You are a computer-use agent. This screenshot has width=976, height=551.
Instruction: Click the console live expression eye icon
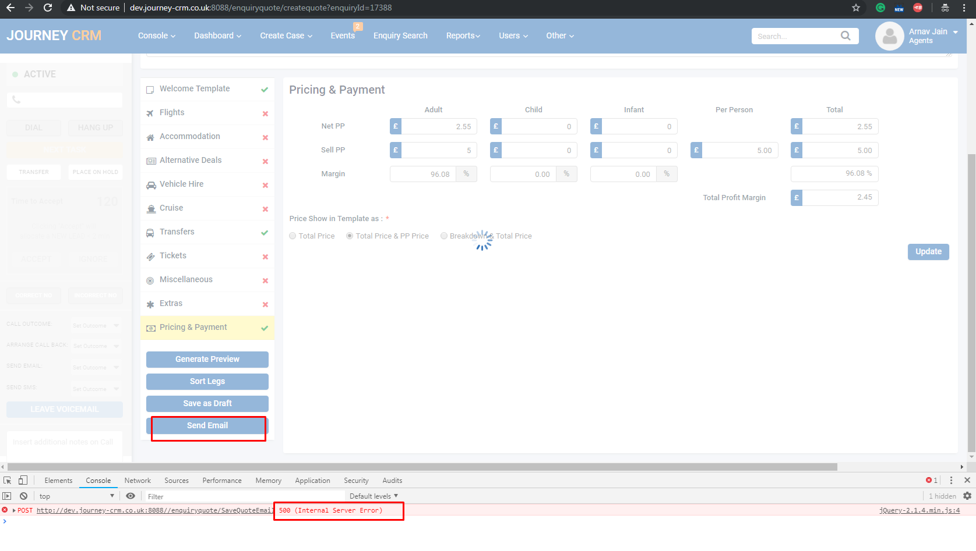[x=131, y=496]
